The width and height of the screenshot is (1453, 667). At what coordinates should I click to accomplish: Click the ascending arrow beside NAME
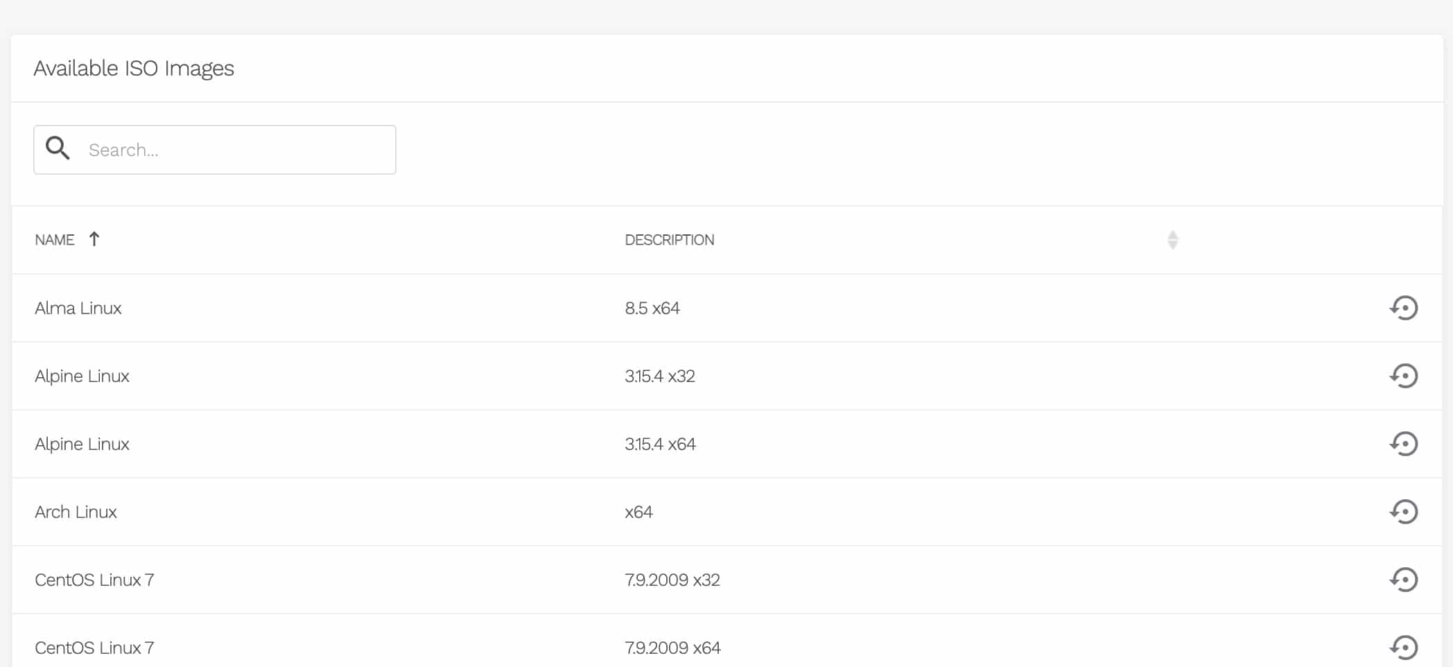tap(94, 239)
